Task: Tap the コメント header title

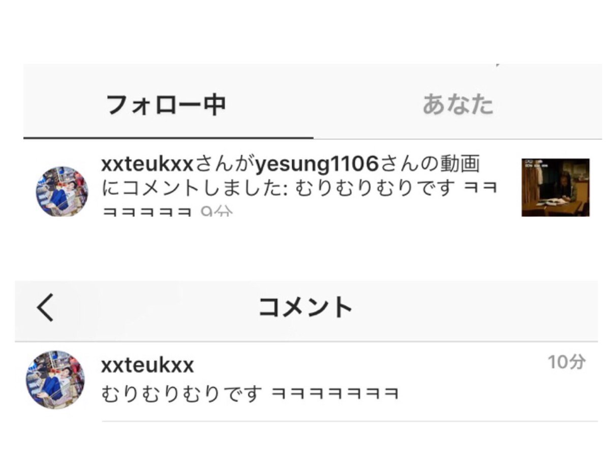Action: coord(305,308)
